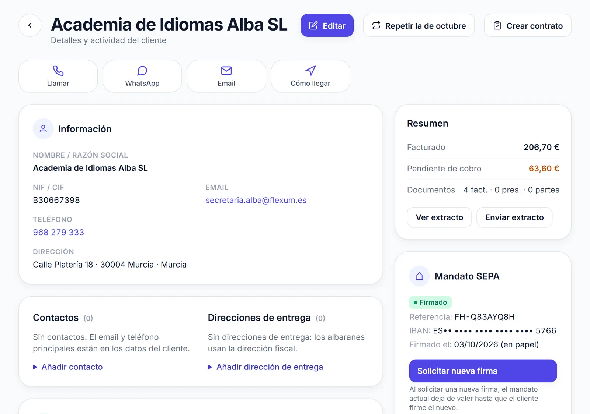590x414 pixels.
Task: Click the masked IBAN ending 5766
Action: [x=494, y=330]
